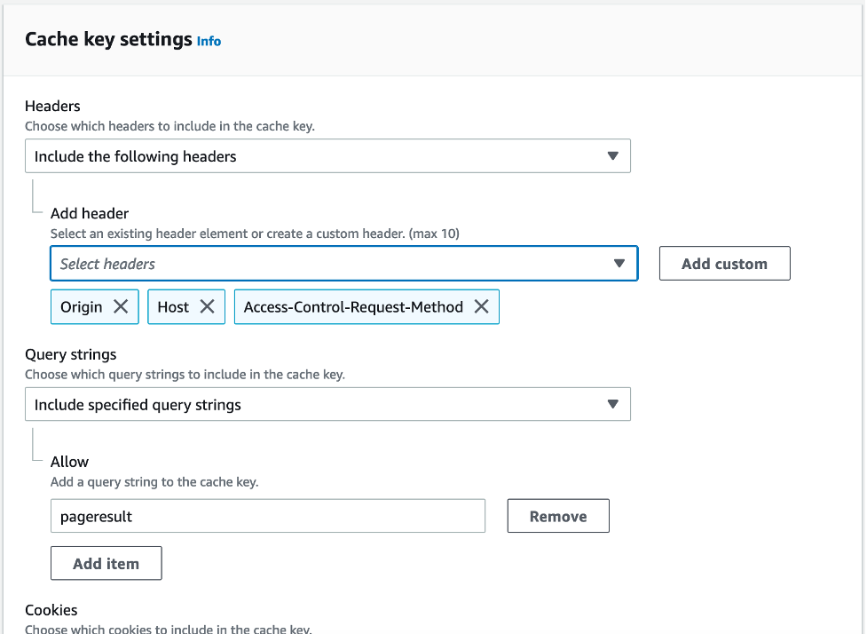Open the Include specified query strings dropdown
Image resolution: width=867 pixels, height=634 pixels.
328,404
